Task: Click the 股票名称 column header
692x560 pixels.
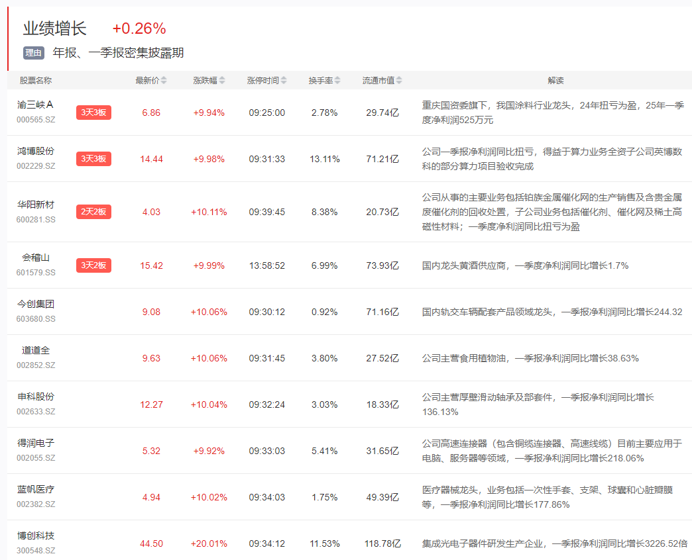Action: (36, 81)
